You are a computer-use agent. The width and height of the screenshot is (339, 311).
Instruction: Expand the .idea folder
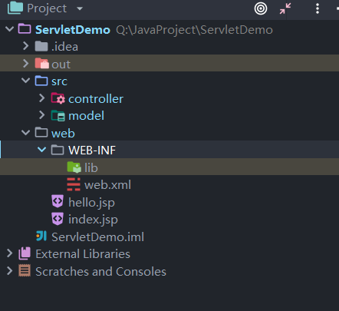(x=25, y=46)
